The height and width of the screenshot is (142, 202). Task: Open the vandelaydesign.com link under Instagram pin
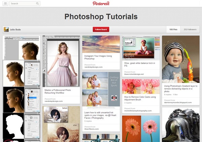[x=93, y=67]
